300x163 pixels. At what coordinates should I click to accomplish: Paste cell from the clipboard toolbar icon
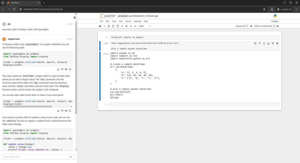117,26
